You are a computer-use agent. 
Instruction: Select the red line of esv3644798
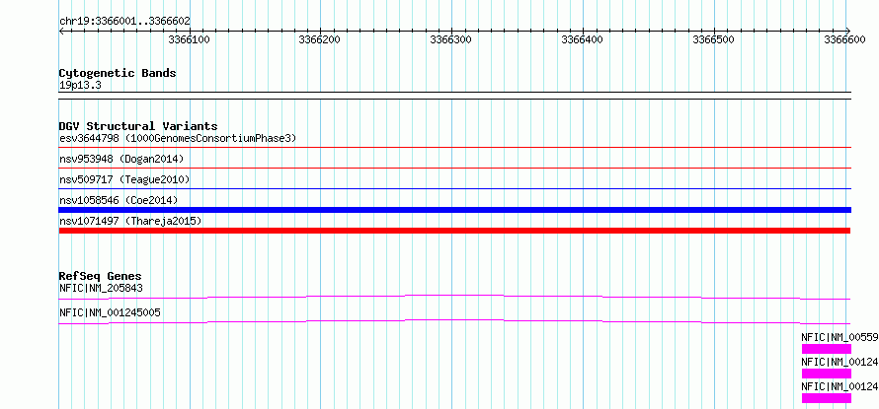click(455, 148)
